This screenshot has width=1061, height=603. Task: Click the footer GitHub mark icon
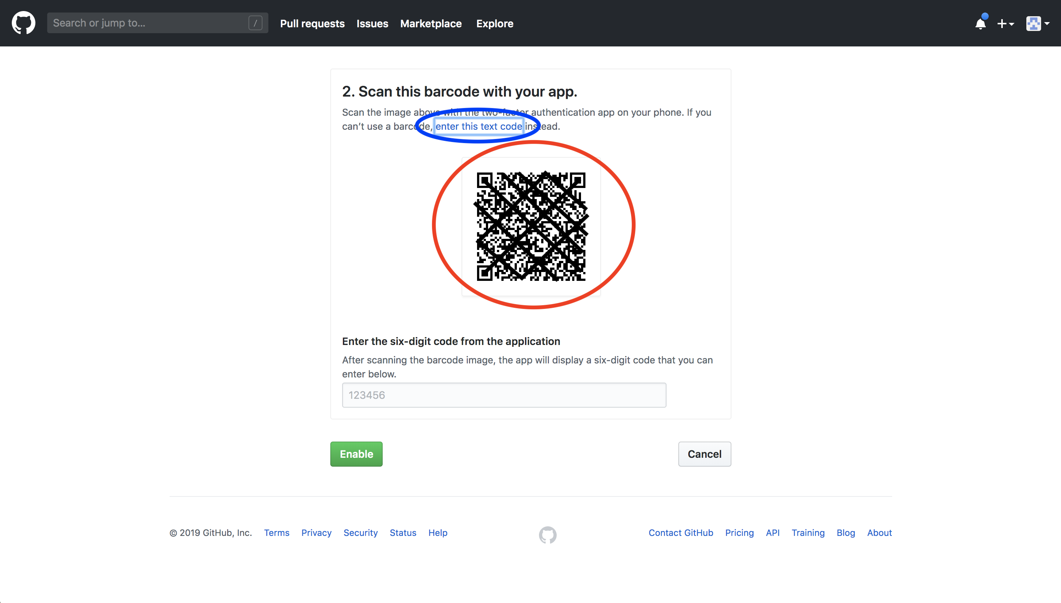click(547, 535)
